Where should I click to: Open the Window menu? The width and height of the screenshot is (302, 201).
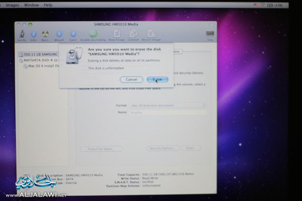31,5
